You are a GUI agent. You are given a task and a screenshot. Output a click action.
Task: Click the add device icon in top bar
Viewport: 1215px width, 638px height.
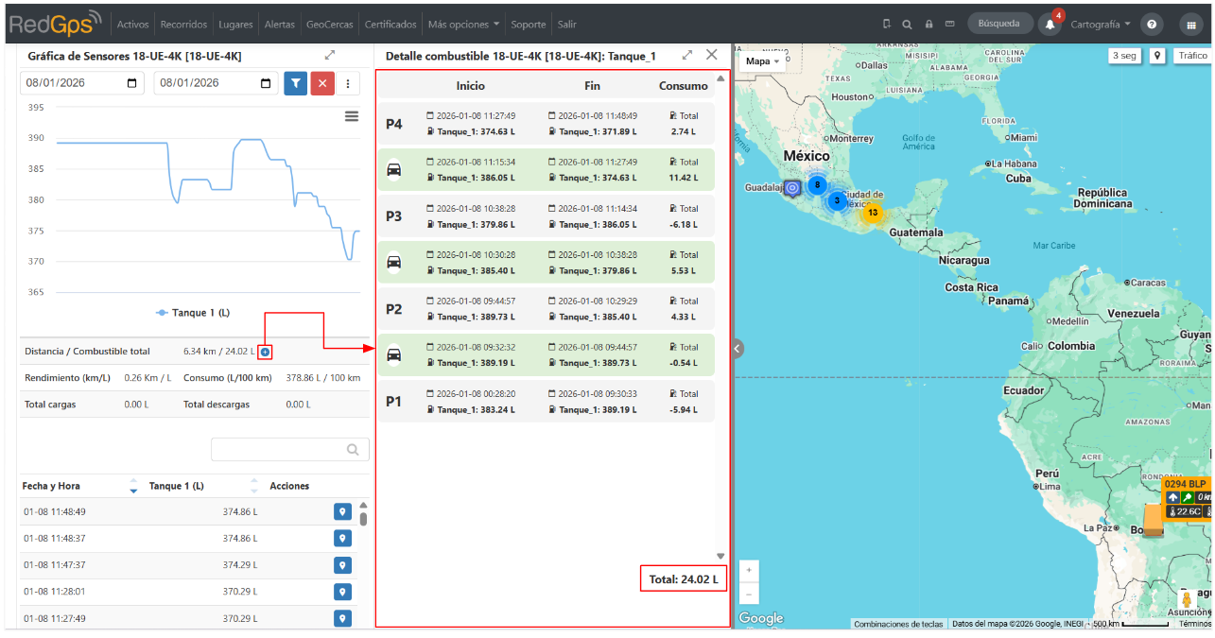click(887, 25)
